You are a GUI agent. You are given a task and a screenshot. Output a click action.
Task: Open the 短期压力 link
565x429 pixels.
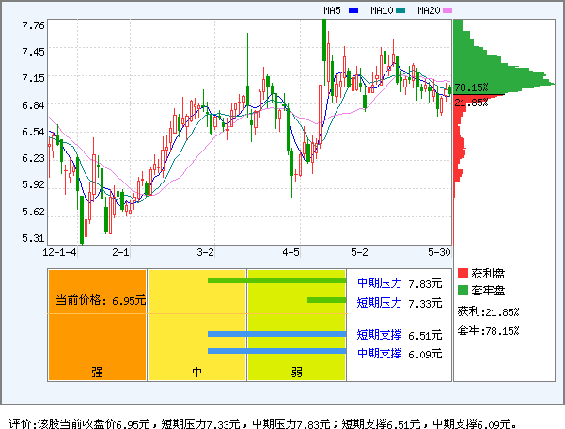pyautogui.click(x=380, y=303)
